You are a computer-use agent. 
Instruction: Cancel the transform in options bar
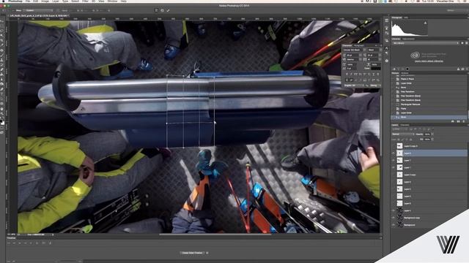[x=163, y=10]
